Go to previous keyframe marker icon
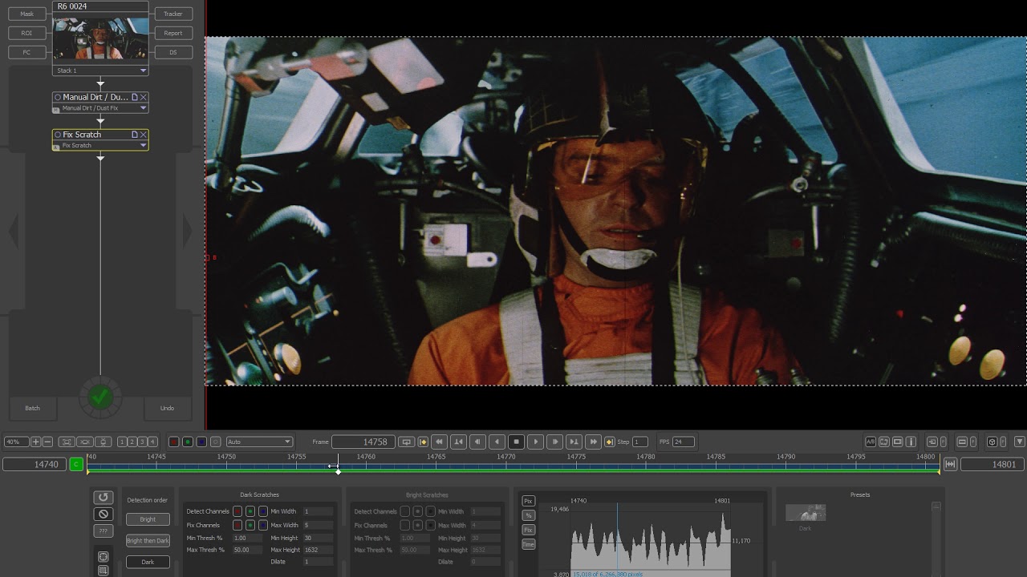The width and height of the screenshot is (1027, 577). (x=423, y=442)
